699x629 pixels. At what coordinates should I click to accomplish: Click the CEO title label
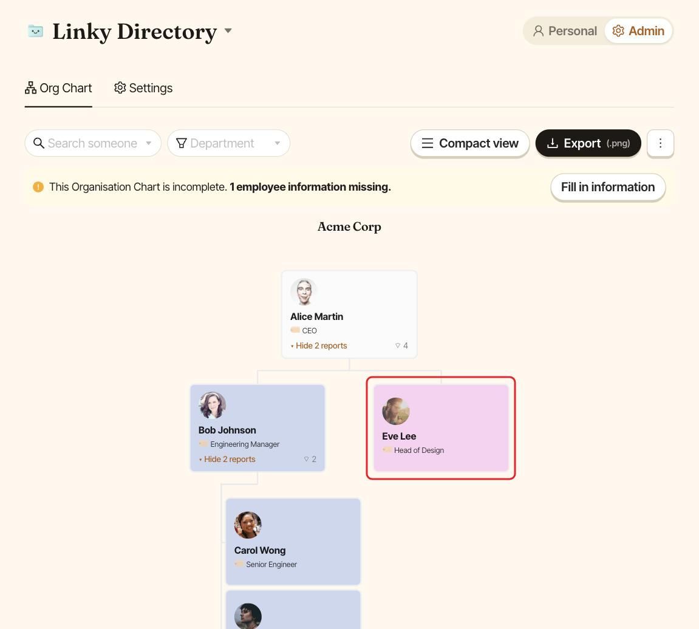[x=309, y=331]
